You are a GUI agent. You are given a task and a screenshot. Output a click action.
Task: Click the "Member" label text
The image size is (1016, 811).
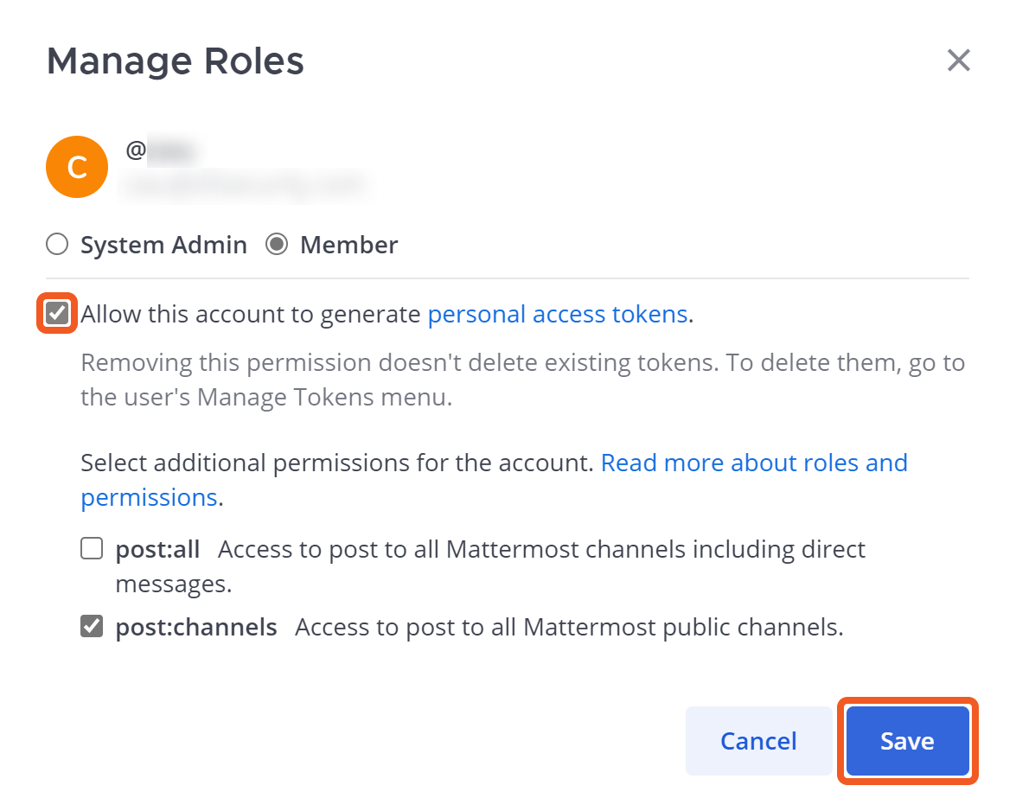[349, 246]
